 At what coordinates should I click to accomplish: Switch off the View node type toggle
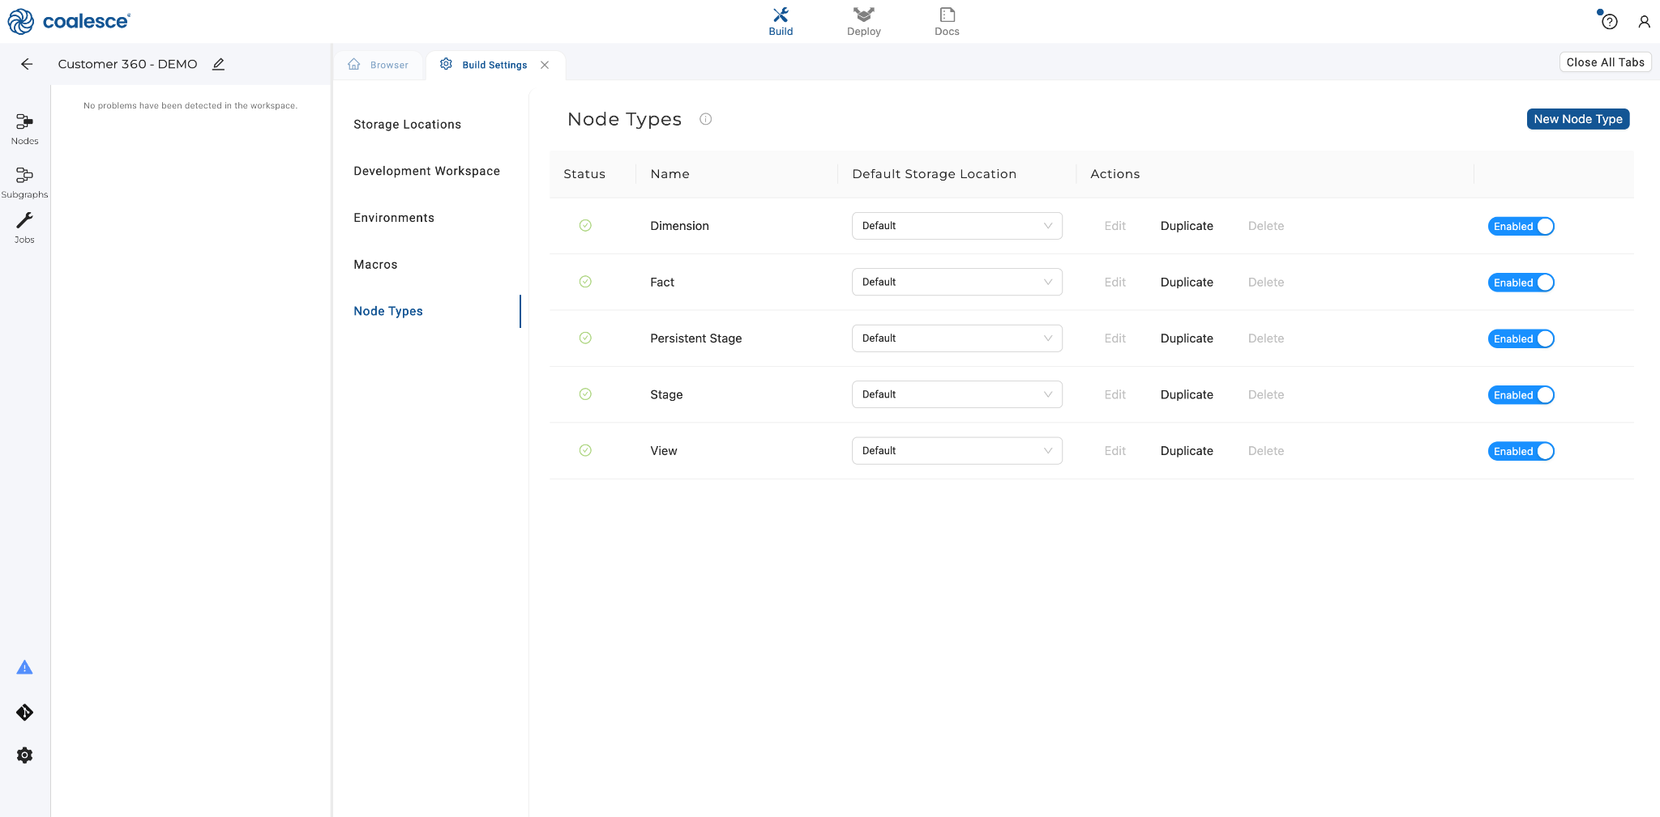(x=1521, y=452)
